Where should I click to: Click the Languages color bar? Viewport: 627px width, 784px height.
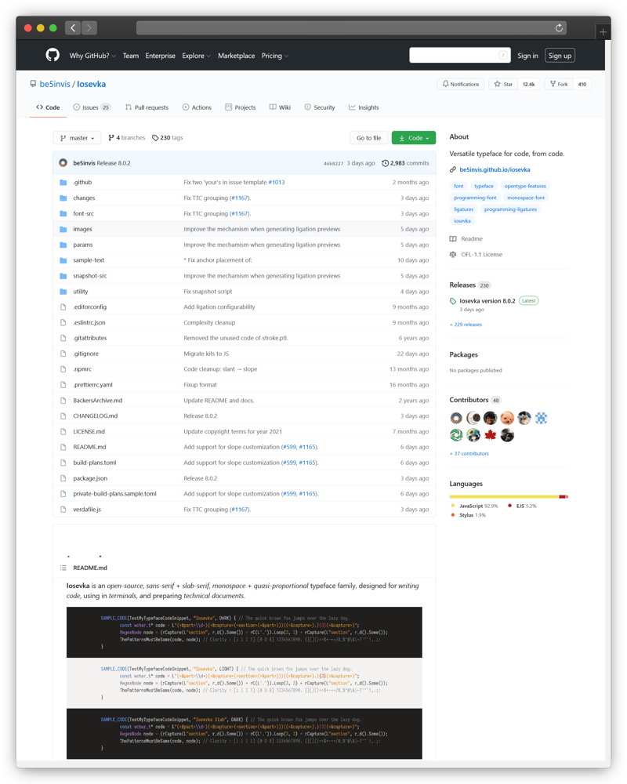509,496
